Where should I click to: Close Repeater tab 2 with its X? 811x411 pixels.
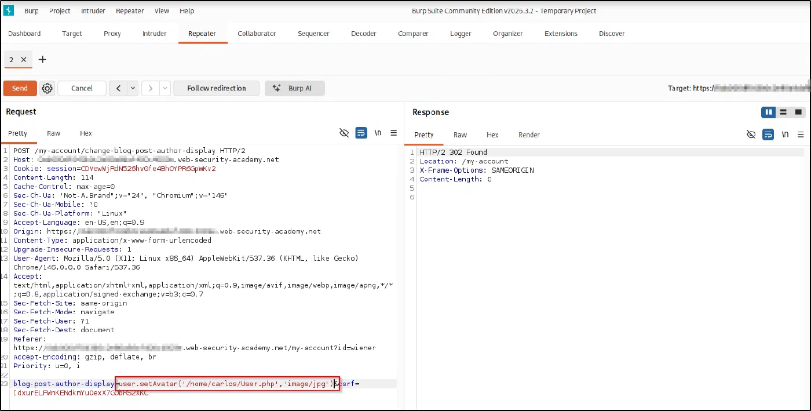click(x=24, y=59)
